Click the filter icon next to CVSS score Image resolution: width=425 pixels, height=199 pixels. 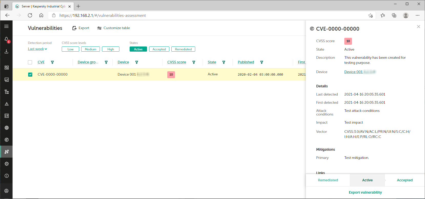(194, 62)
